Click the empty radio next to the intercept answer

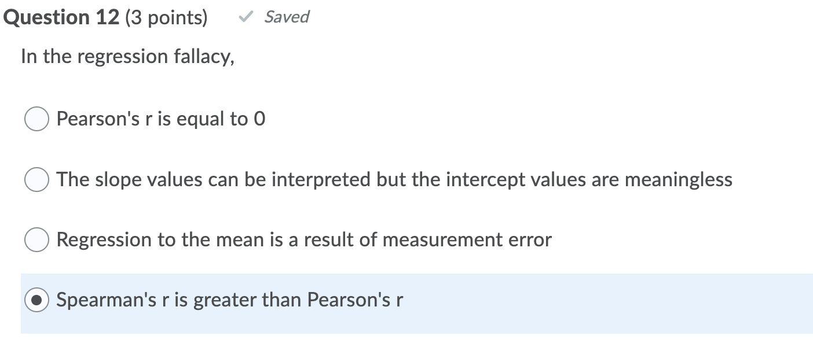point(36,180)
